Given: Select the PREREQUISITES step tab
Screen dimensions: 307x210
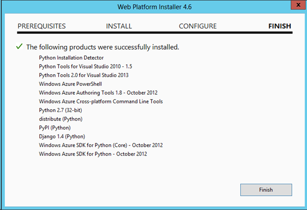Looking at the screenshot, I should click(42, 26).
